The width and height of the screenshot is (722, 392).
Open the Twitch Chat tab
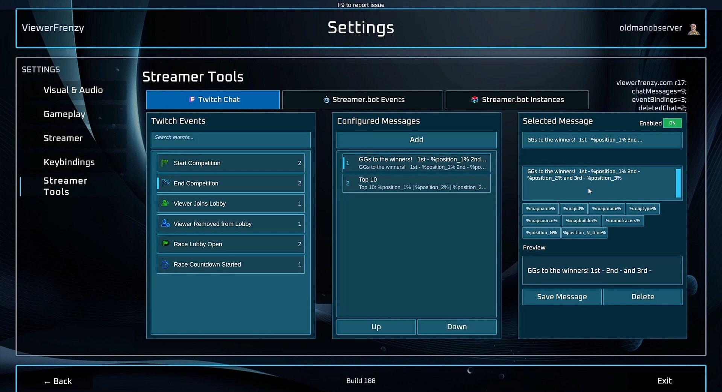pyautogui.click(x=213, y=100)
